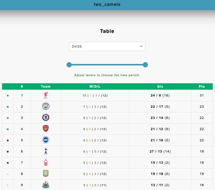Click the Manchester City crest in row 2
Viewport: 215px width, 190px height.
click(x=46, y=106)
